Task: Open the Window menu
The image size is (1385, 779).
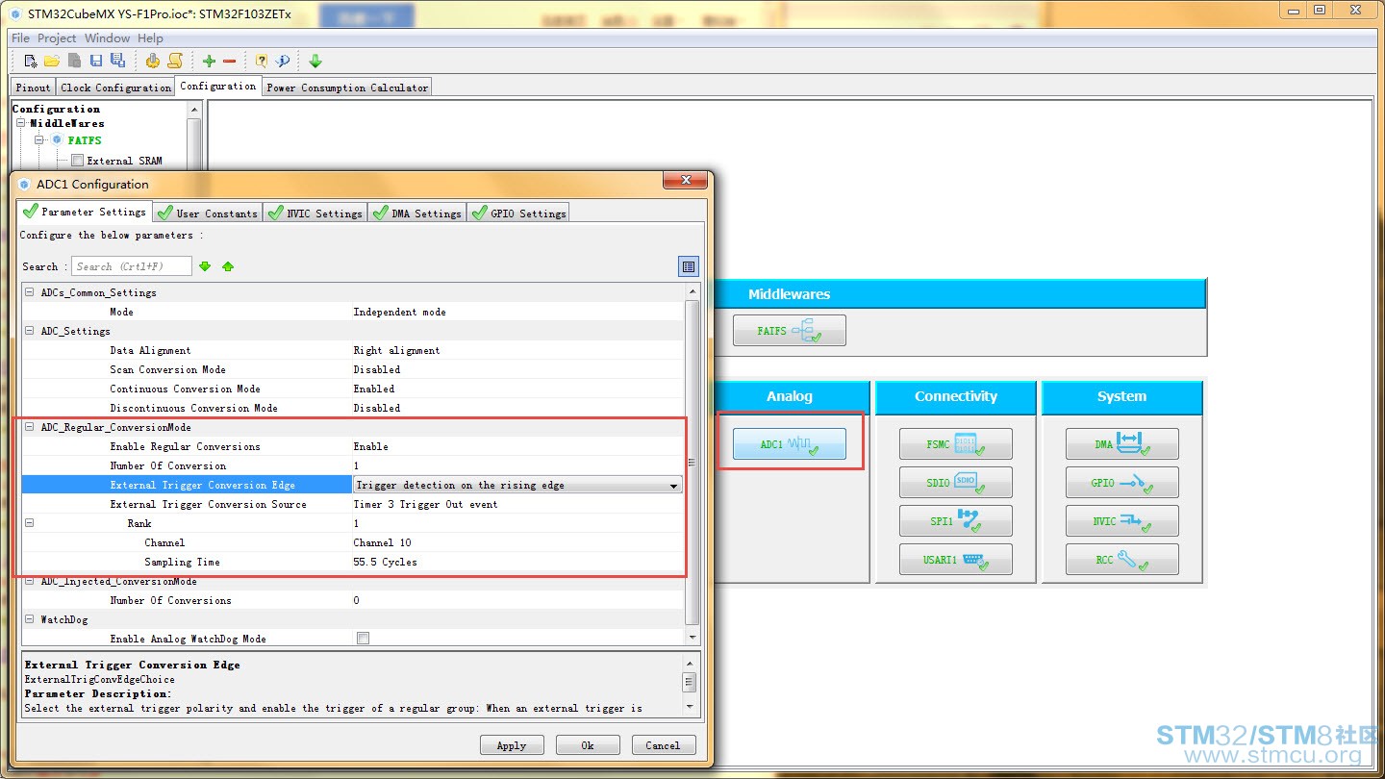Action: (107, 38)
